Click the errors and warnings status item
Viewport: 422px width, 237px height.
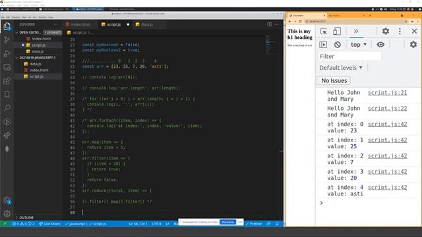[x=23, y=224]
